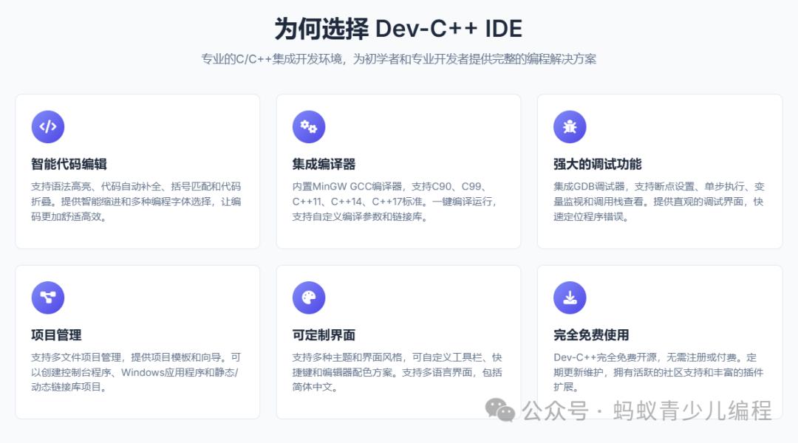The width and height of the screenshot is (798, 443).
Task: Click the description starting 内置MinGW GCC编译器
Action: coord(395,202)
